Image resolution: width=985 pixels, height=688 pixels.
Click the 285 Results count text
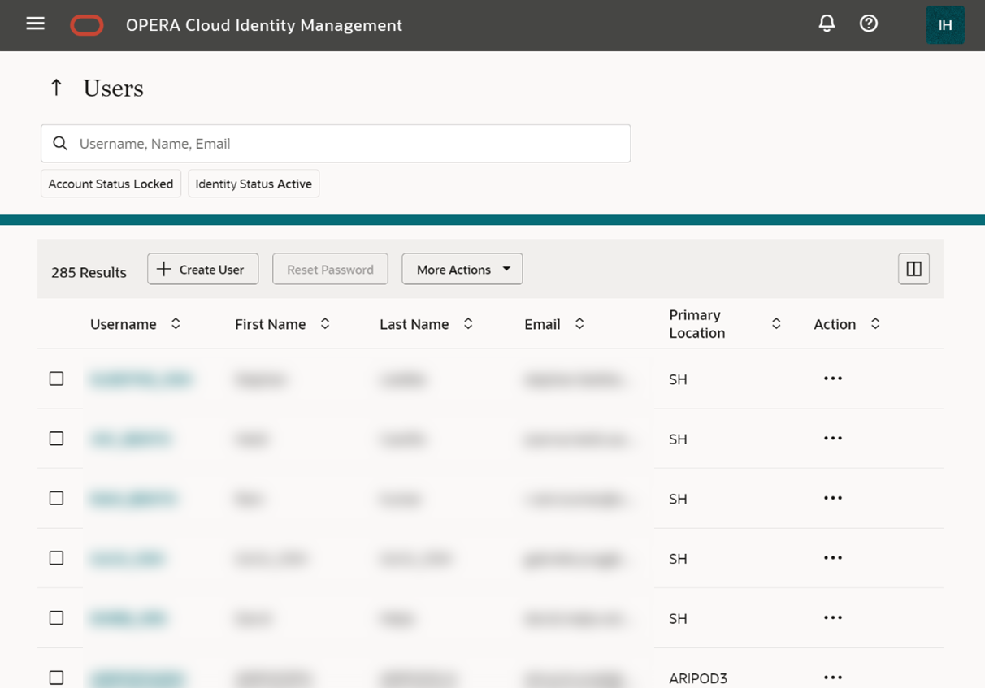(x=89, y=272)
